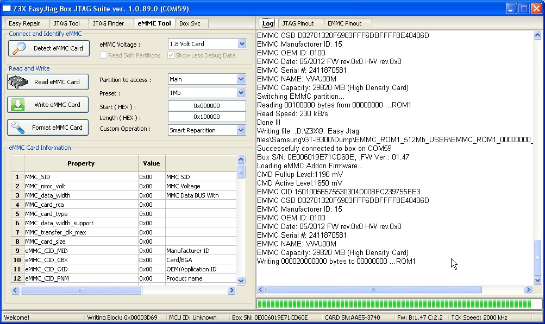The image size is (545, 324).
Task: Click the log horizontal scrollbar thumb
Action: [374, 290]
